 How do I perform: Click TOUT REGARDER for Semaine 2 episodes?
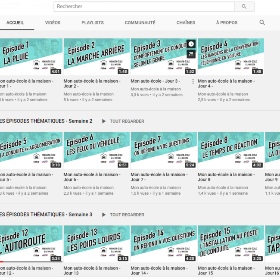[x=127, y=121]
